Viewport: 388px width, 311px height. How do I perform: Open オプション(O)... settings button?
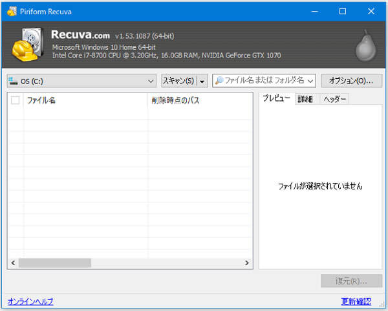(x=351, y=81)
